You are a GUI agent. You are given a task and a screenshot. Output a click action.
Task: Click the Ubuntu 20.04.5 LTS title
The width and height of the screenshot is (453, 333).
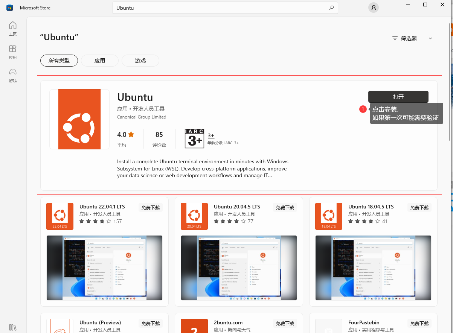pos(237,207)
